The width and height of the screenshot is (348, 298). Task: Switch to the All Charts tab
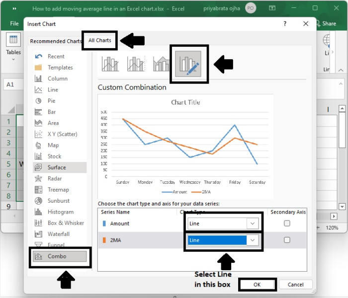(100, 40)
